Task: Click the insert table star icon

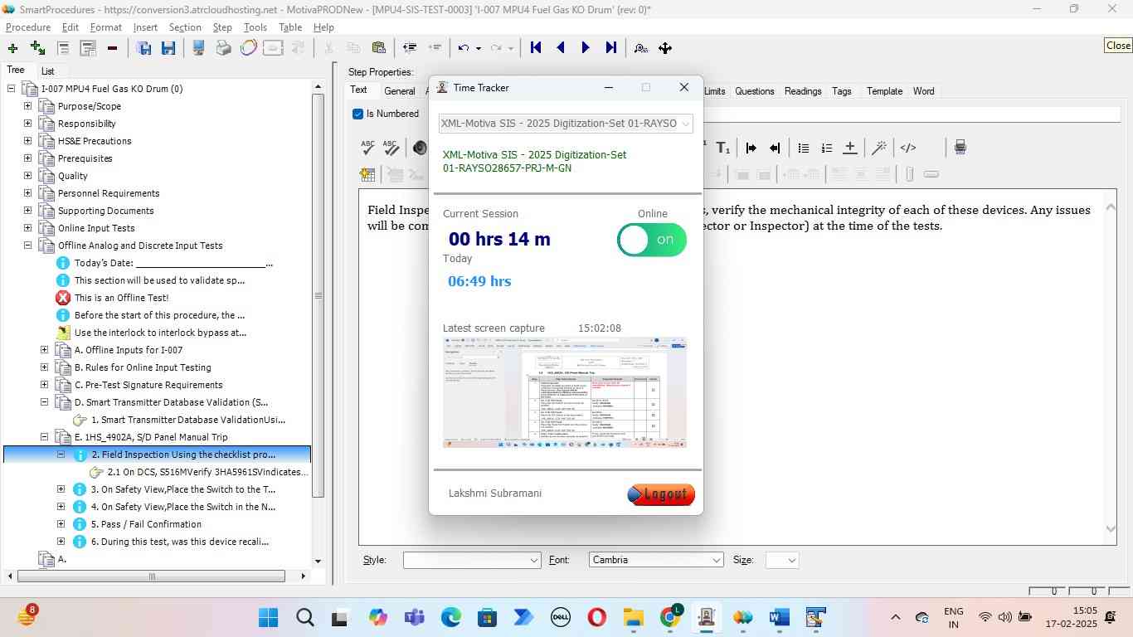Action: pyautogui.click(x=367, y=174)
